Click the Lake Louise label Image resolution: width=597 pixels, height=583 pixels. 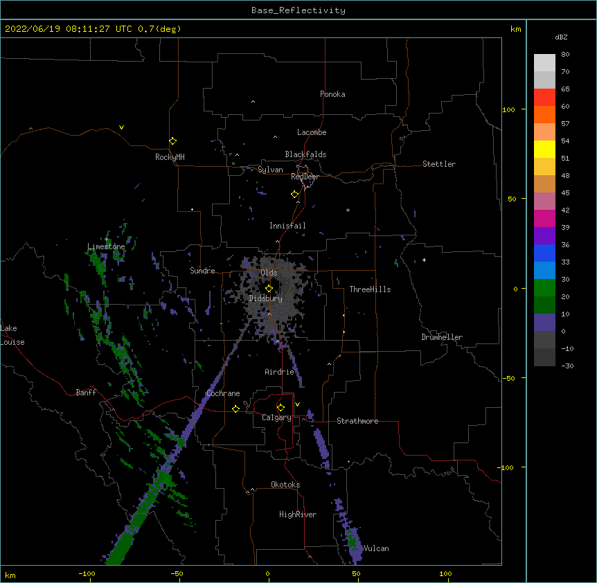pyautogui.click(x=12, y=335)
